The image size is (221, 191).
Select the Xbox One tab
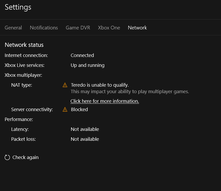coord(109,28)
